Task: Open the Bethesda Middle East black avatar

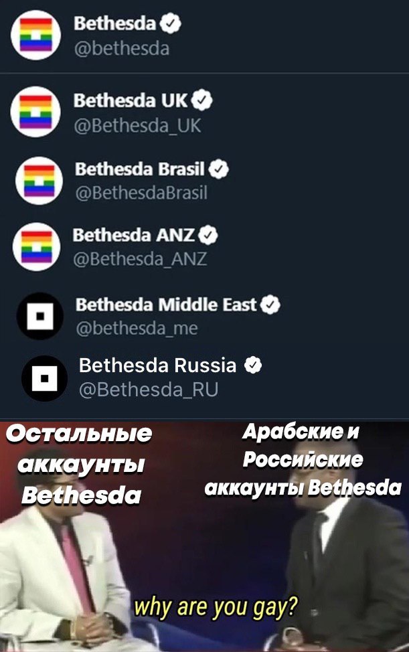Action: (40, 316)
